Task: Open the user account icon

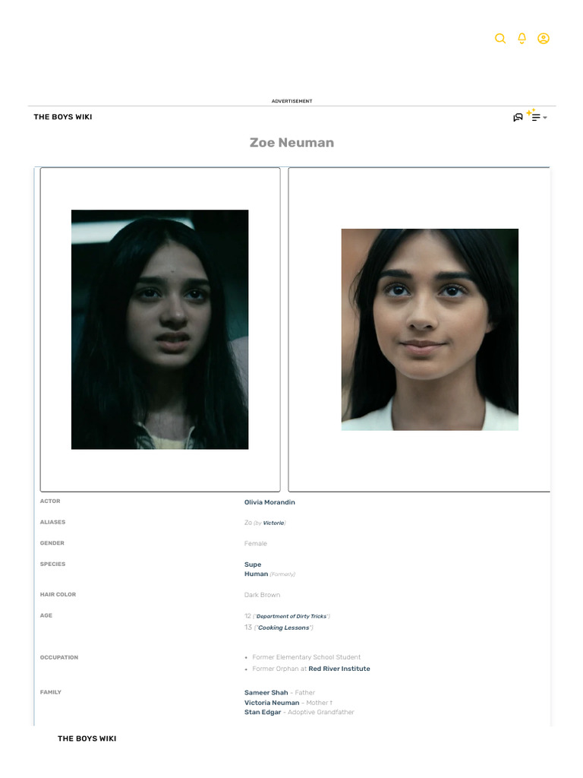Action: pos(544,39)
